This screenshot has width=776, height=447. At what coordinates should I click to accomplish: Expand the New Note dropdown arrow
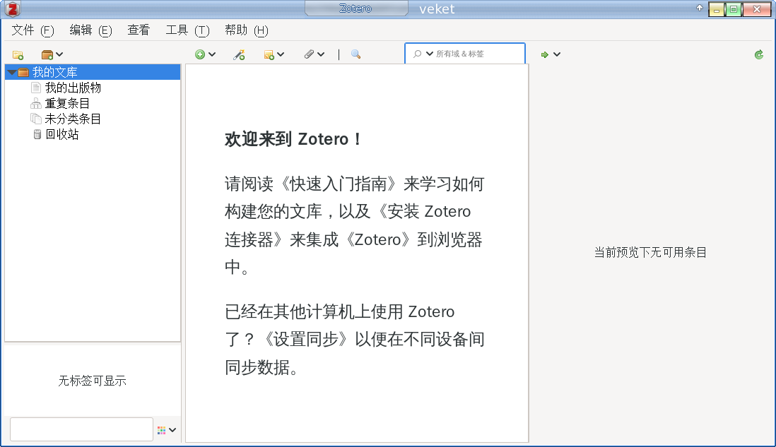tap(281, 54)
